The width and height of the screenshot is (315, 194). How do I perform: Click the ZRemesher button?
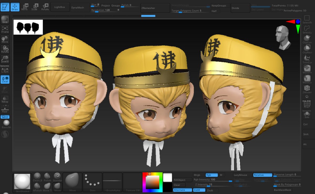pos(155,8)
